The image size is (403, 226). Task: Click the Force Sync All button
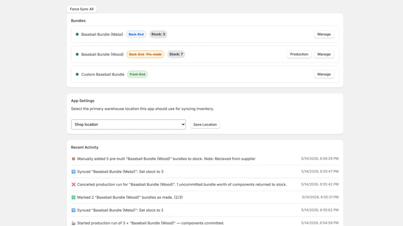click(82, 9)
